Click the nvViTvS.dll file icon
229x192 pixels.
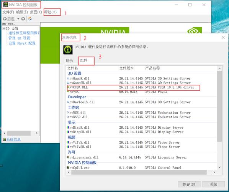[x=68, y=142]
